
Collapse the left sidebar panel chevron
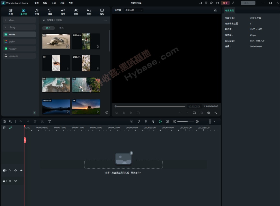pos(34,113)
